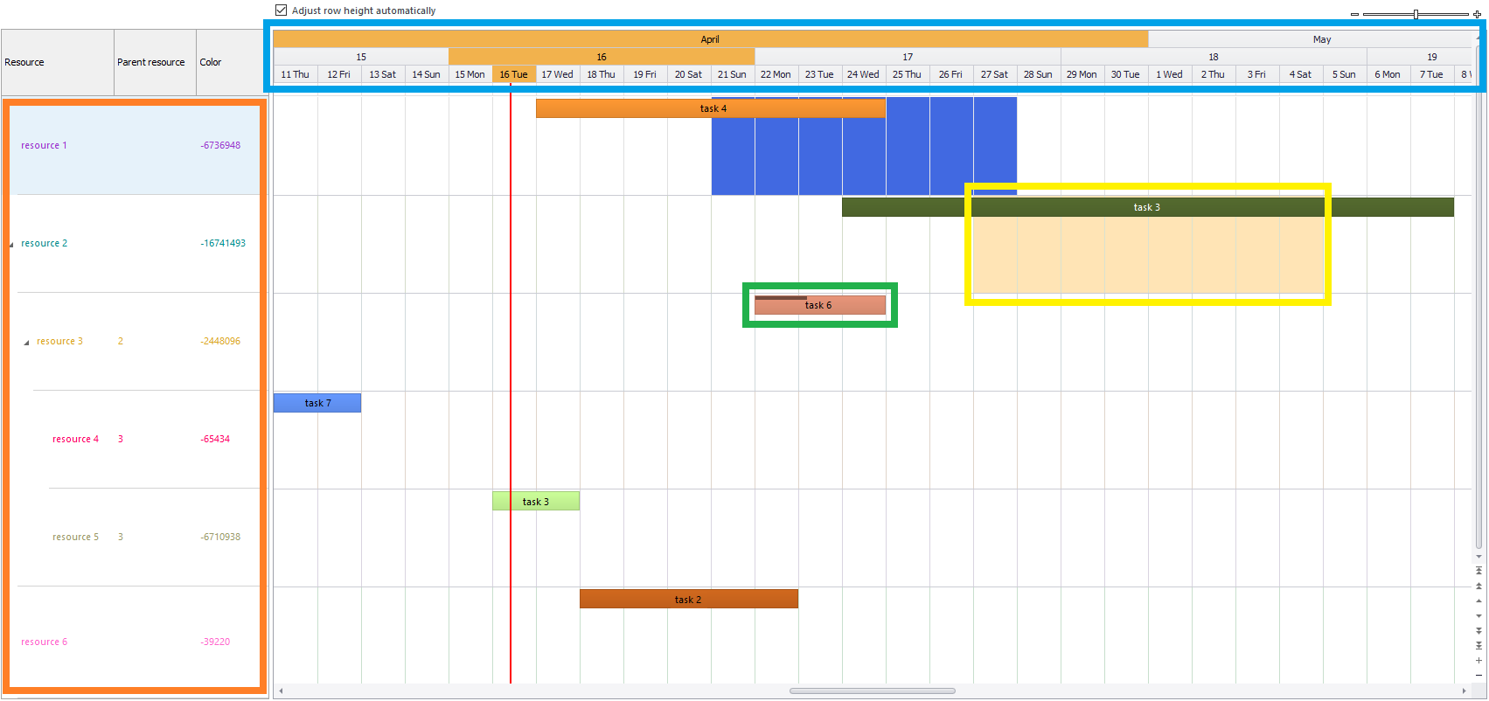Viewport: 1489px width, 701px height.
Task: Click the Color column header
Action: [x=227, y=62]
